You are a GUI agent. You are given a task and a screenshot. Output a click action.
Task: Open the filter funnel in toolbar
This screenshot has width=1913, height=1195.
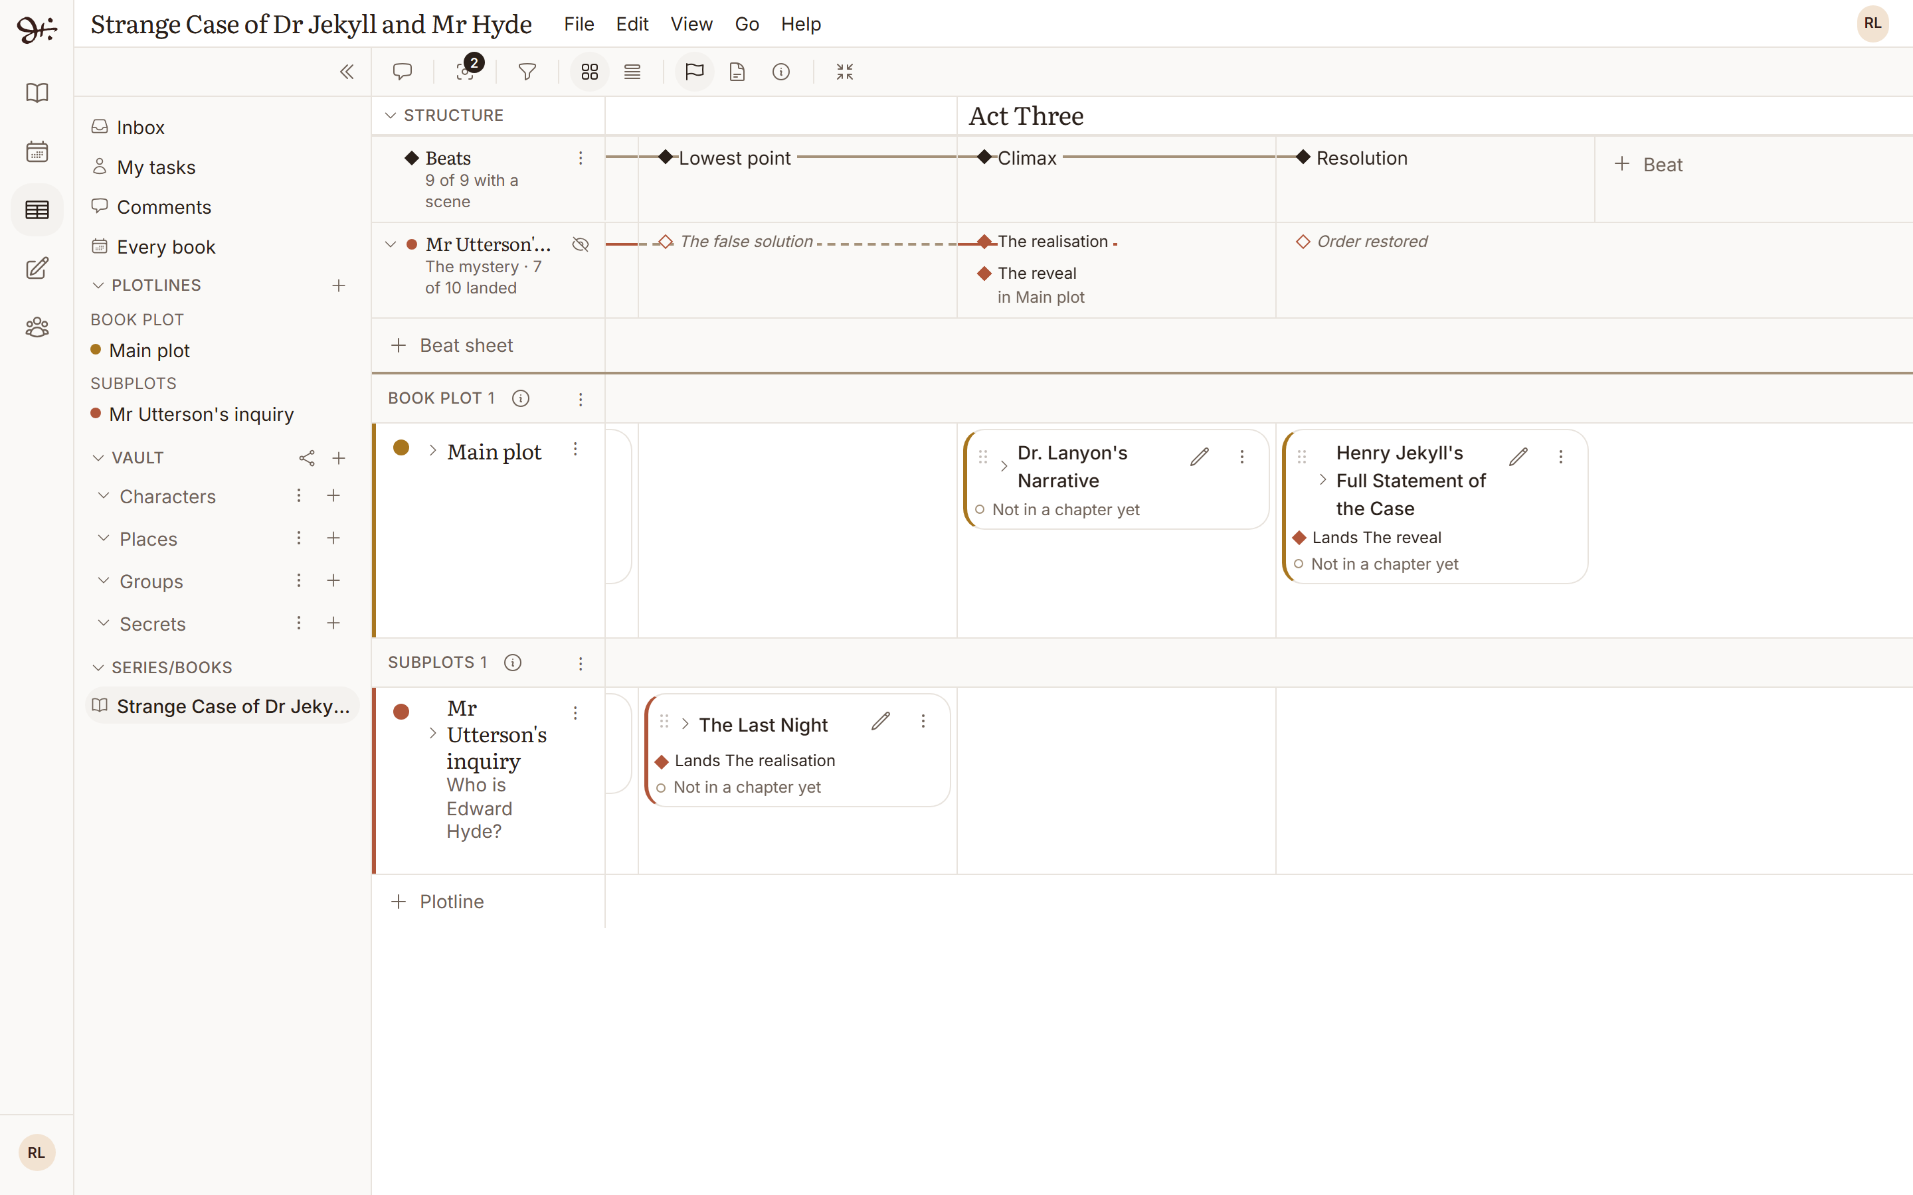click(x=527, y=72)
